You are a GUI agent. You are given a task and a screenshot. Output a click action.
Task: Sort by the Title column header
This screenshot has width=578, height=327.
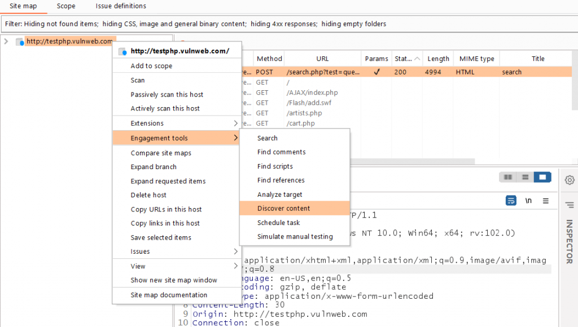[x=538, y=59]
